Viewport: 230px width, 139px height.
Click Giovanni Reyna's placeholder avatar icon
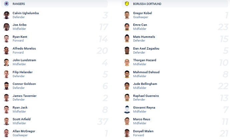click(x=127, y=109)
